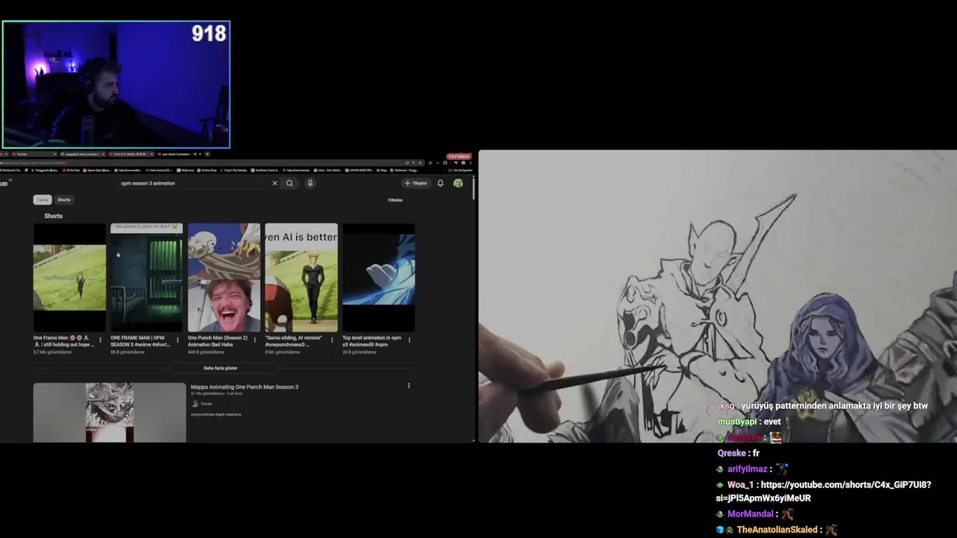Click the '918' counter on webcam overlay
This screenshot has height=538, width=957.
coord(209,34)
